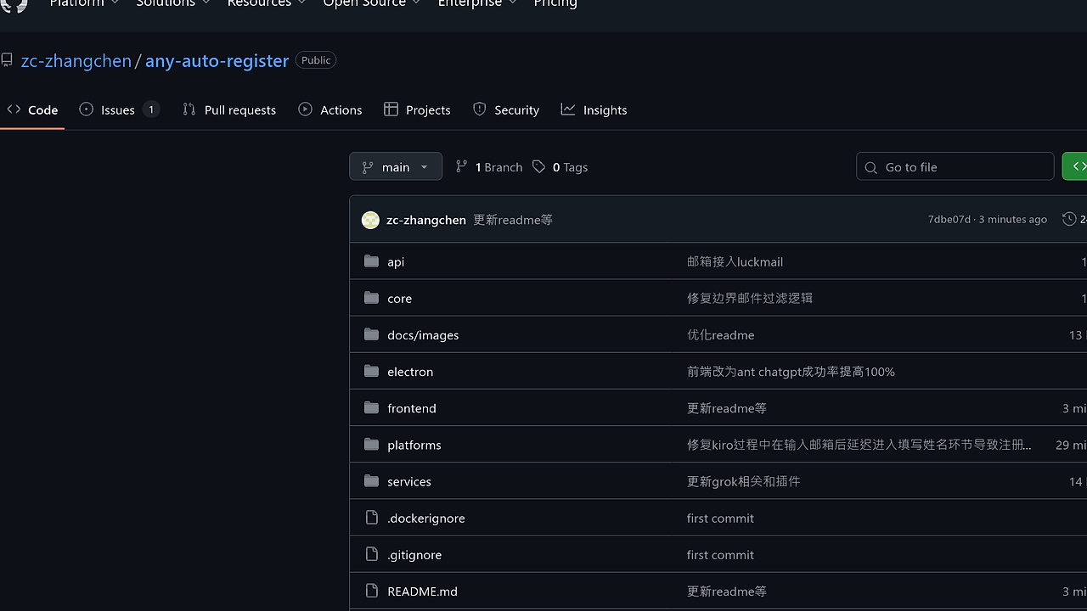Switch to the Issues tab

(x=119, y=110)
